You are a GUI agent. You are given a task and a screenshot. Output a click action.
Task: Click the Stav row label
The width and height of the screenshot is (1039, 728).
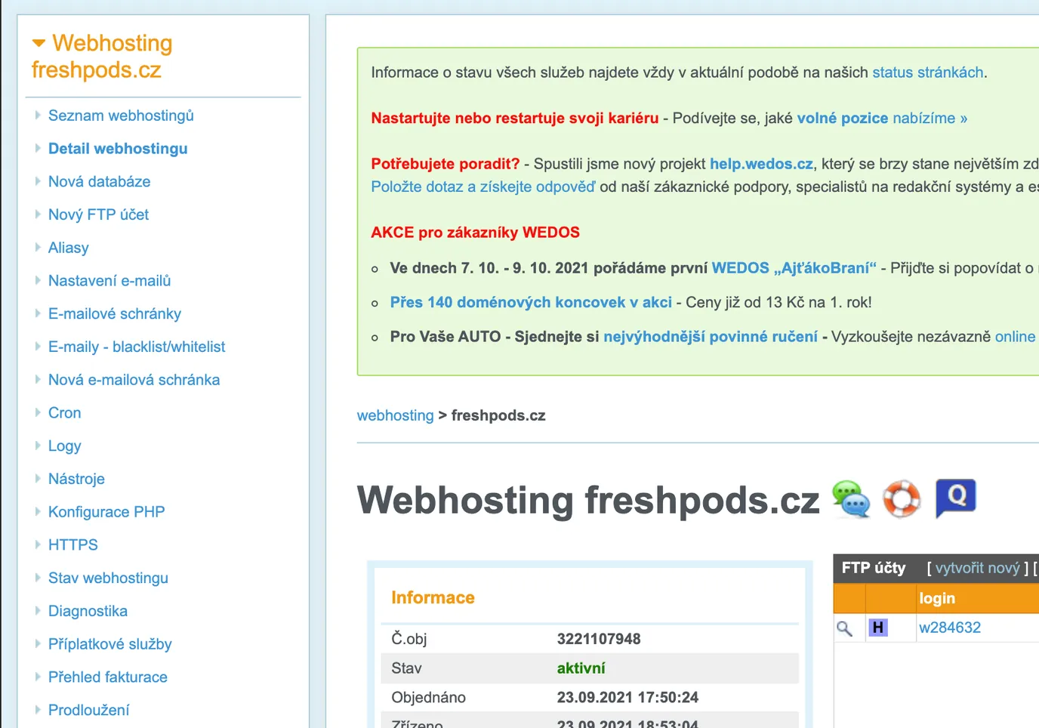pos(406,668)
